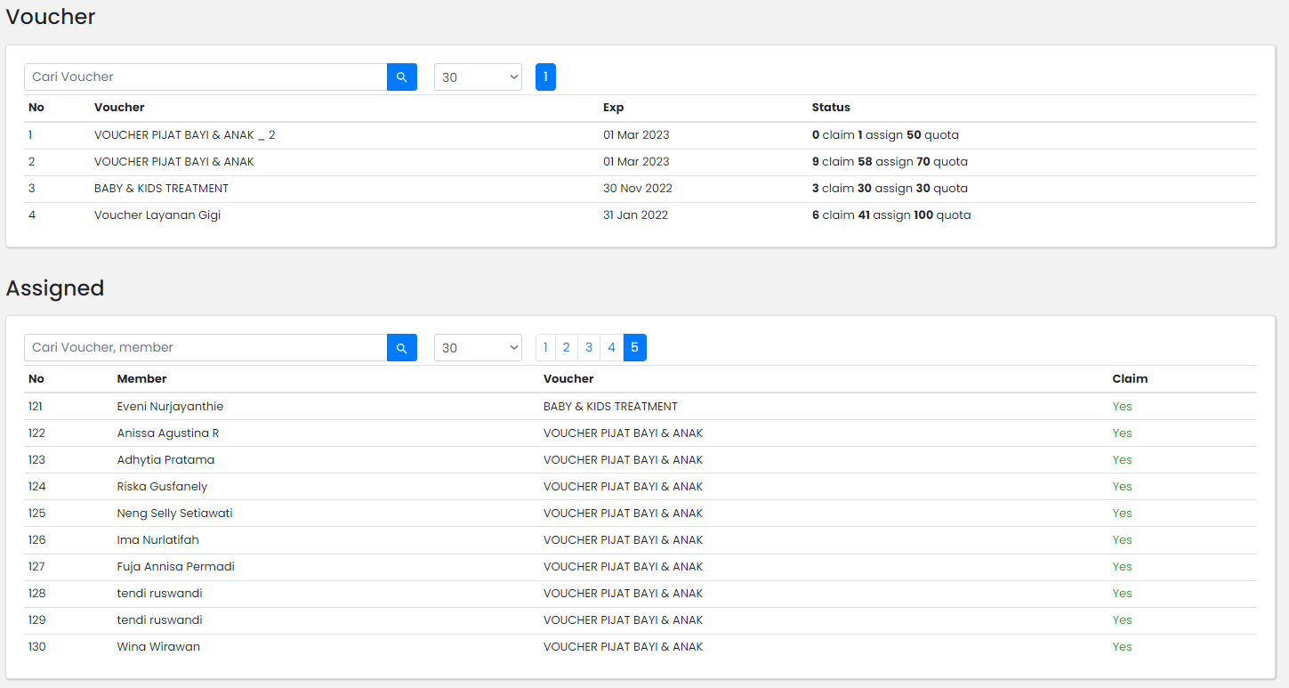Click the search icon beside Cari Voucher field

point(401,77)
